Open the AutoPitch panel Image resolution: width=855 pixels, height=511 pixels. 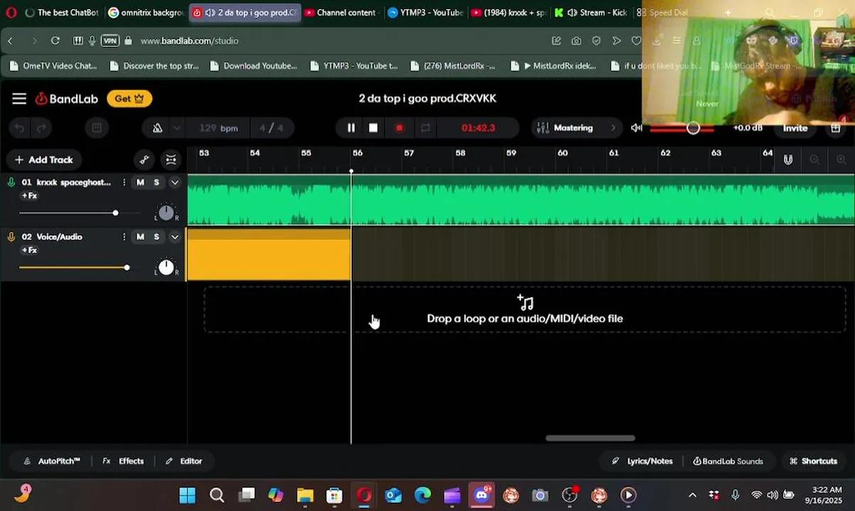tap(52, 461)
